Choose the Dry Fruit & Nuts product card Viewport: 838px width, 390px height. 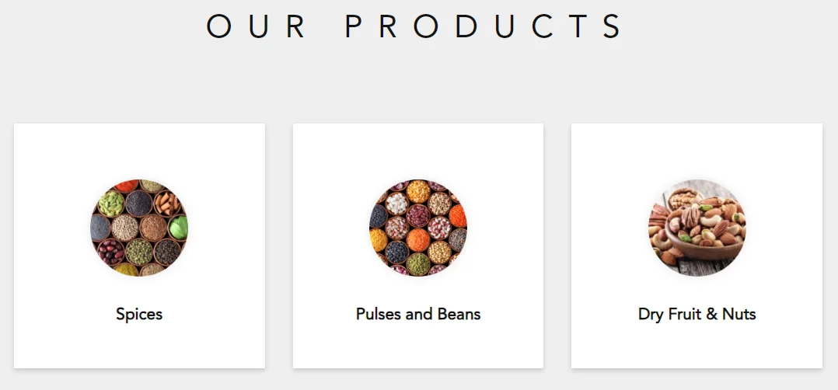click(697, 342)
